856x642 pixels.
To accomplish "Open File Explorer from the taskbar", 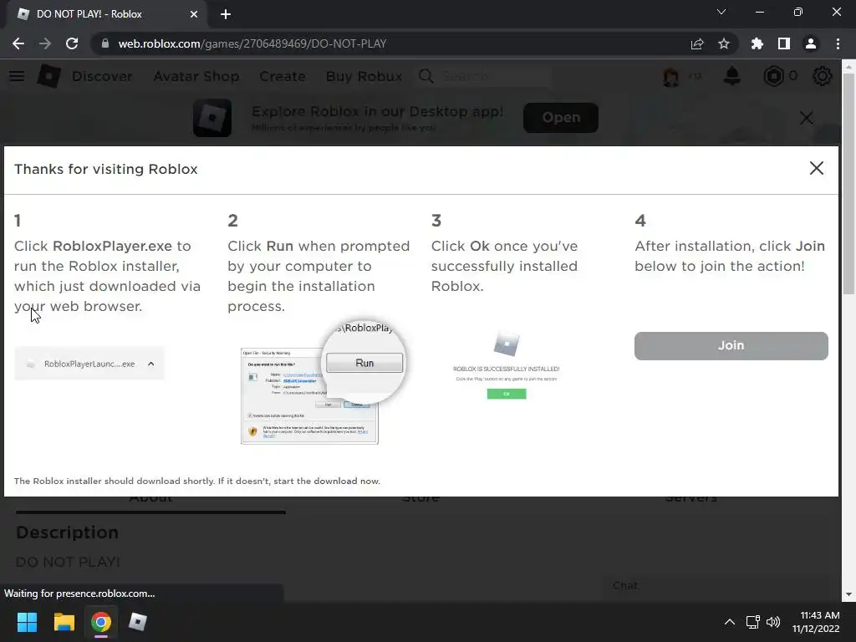I will pyautogui.click(x=64, y=622).
